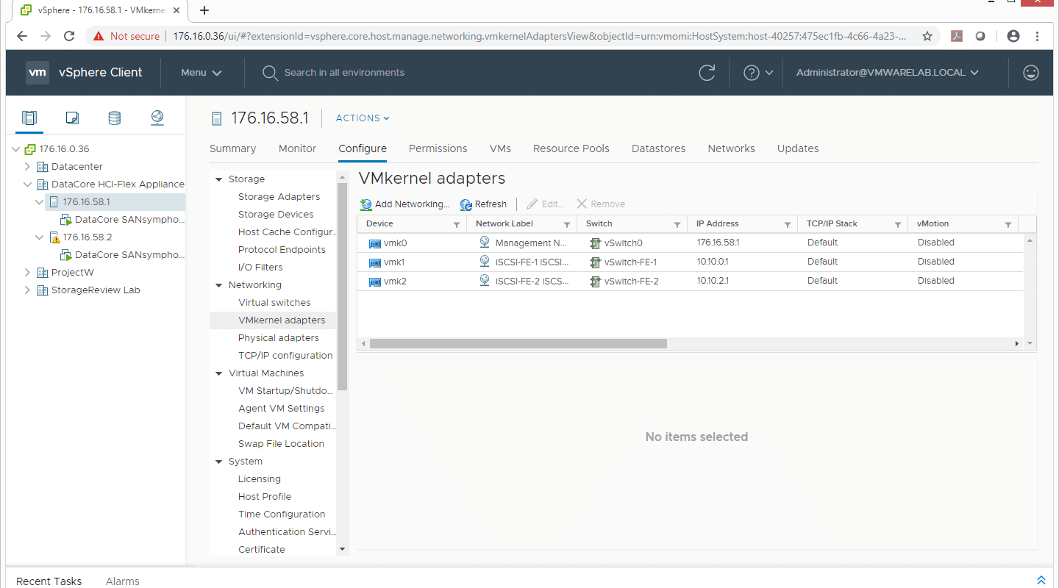This screenshot has height=588, width=1059.
Task: Click the vSwitch0 switch icon
Action: pos(595,243)
